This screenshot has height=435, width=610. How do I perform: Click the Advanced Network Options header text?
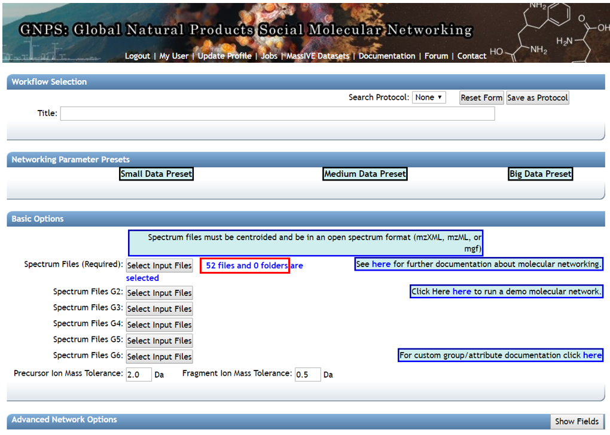64,420
